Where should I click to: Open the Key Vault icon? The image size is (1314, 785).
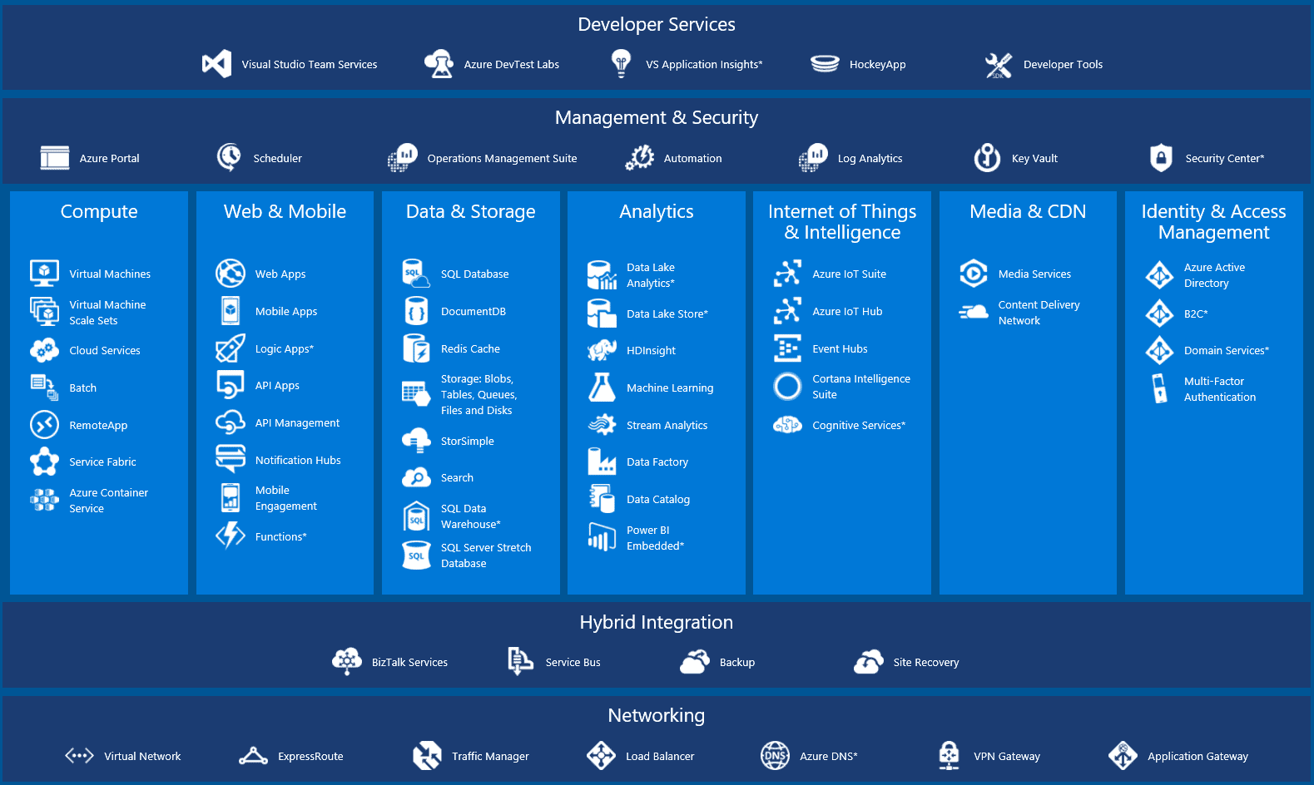click(987, 157)
